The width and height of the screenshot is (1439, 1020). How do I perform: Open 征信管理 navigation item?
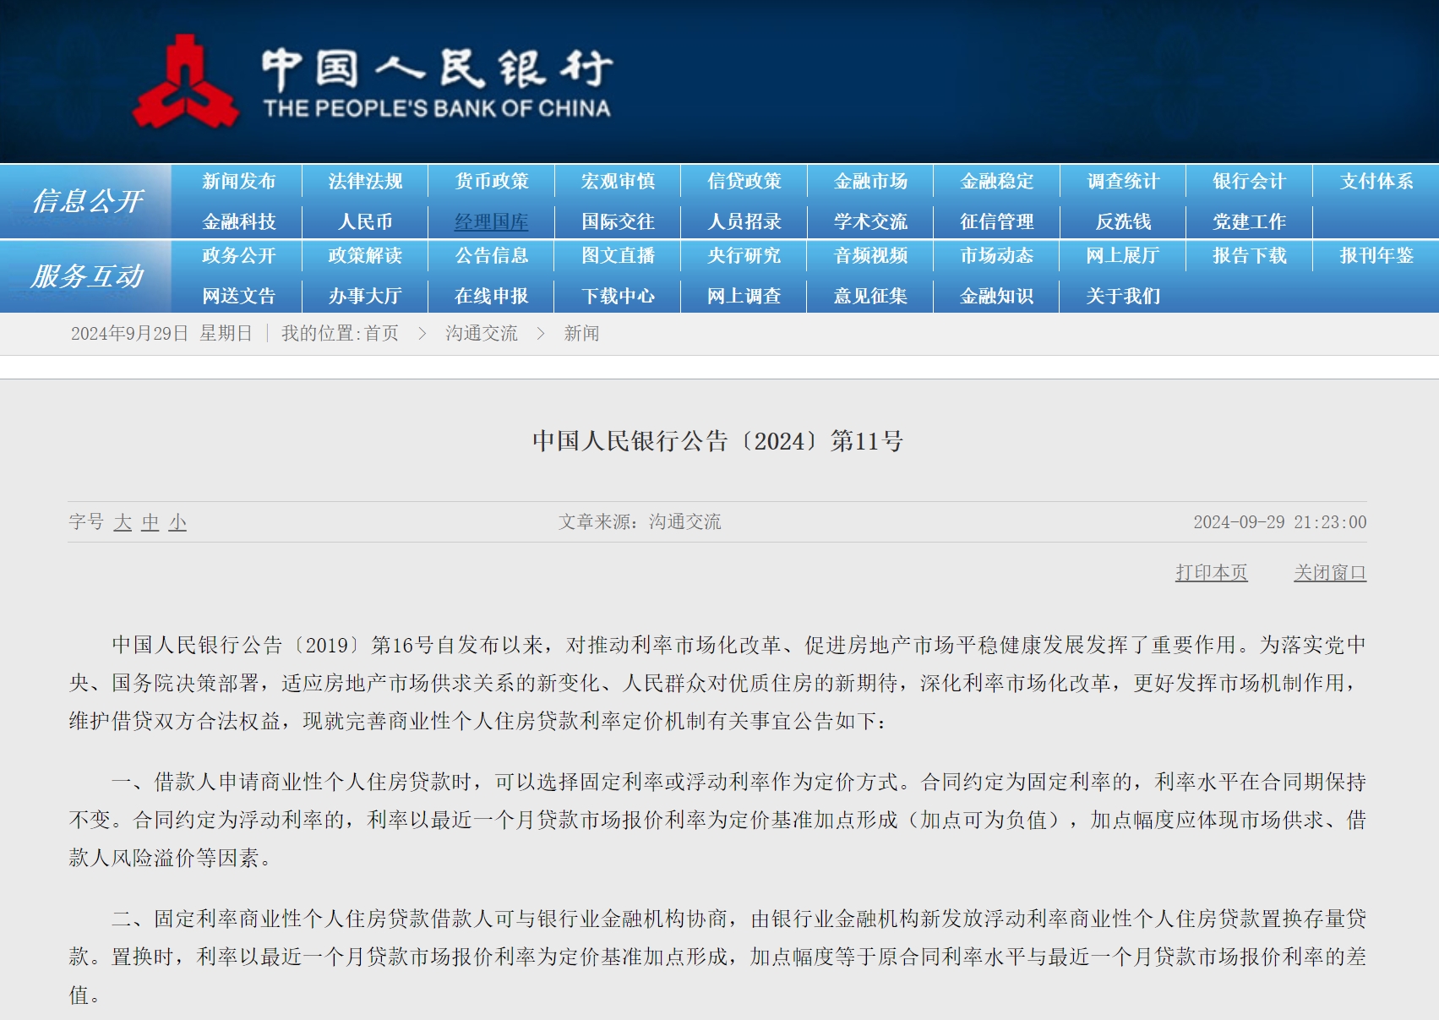(997, 222)
